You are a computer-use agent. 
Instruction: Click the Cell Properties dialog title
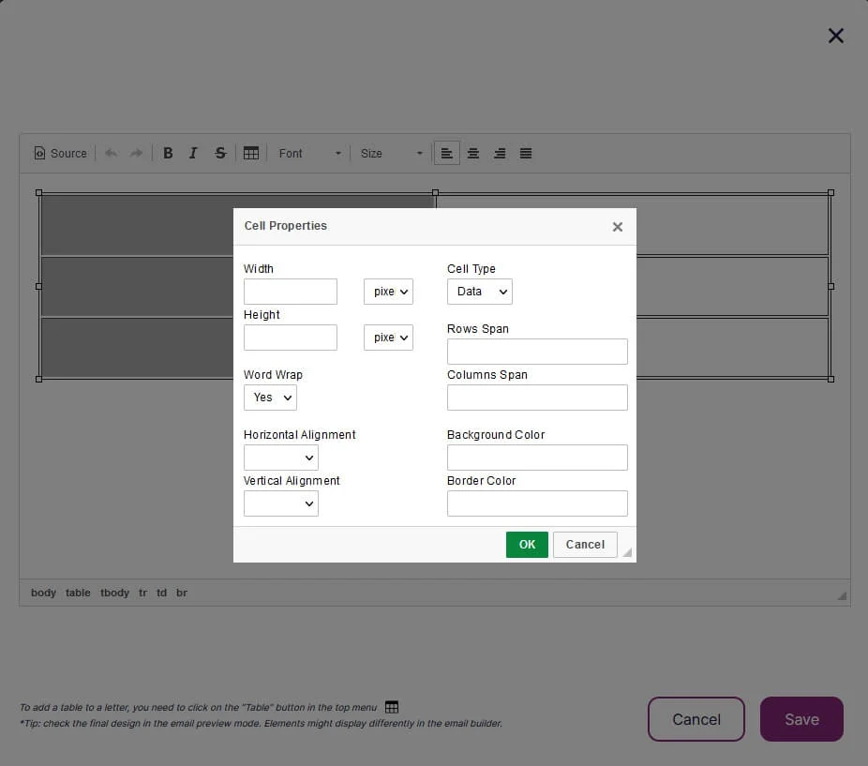click(286, 226)
